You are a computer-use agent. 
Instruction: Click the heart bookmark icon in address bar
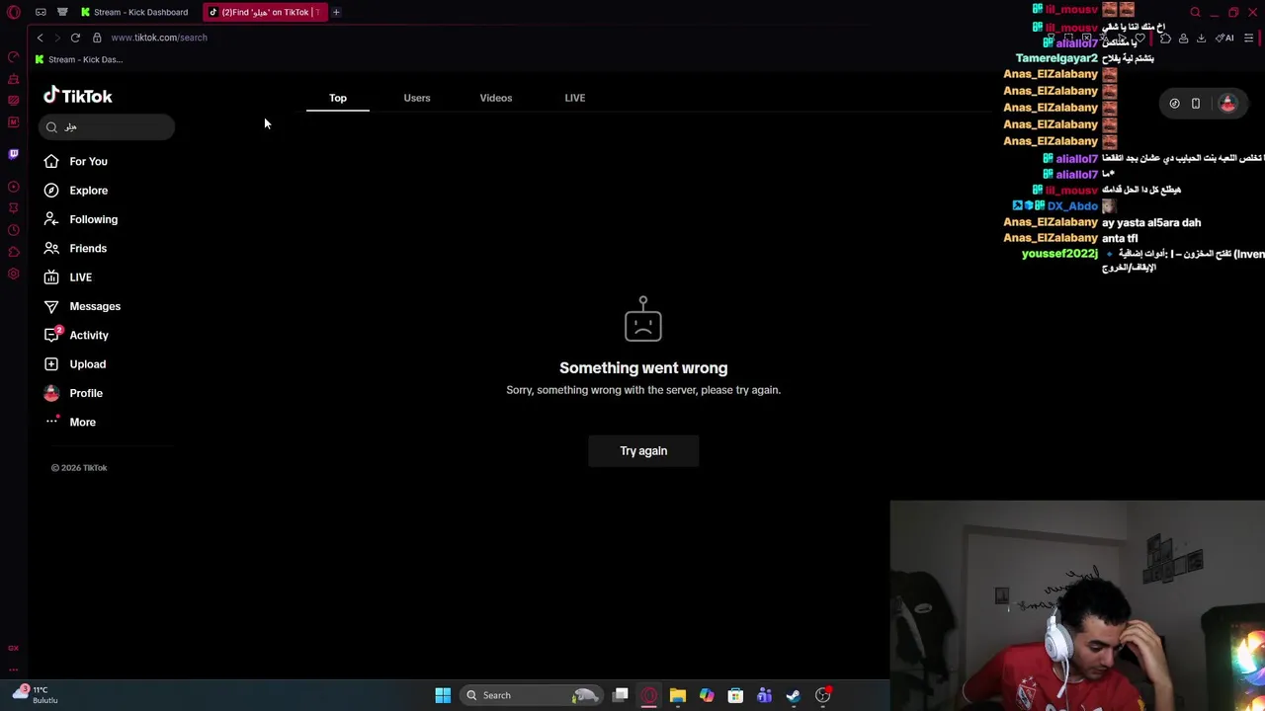coord(1139,38)
